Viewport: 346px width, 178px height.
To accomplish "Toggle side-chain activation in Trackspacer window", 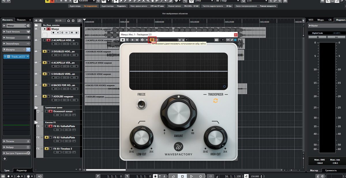I will [152, 40].
